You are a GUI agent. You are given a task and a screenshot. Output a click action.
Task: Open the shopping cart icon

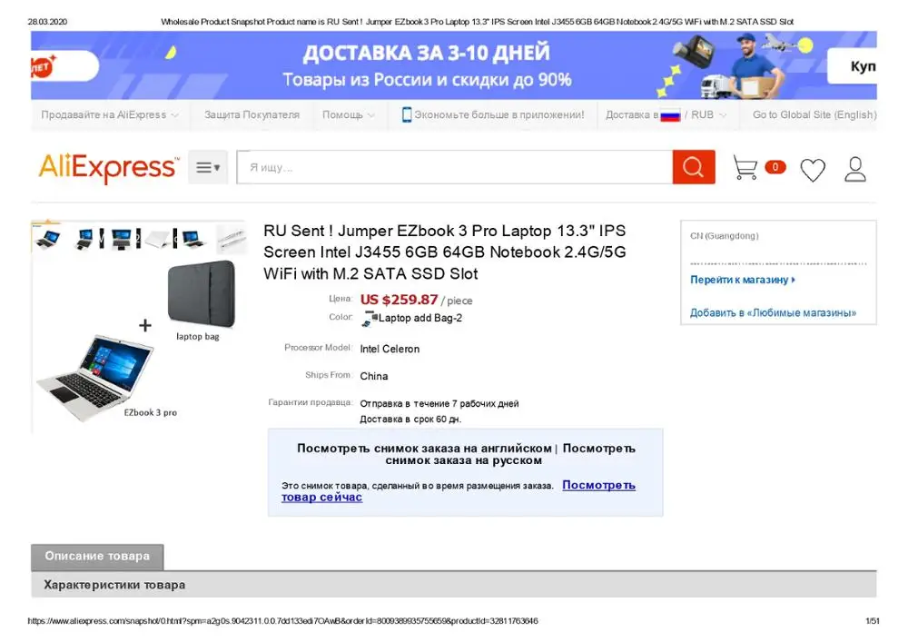745,167
